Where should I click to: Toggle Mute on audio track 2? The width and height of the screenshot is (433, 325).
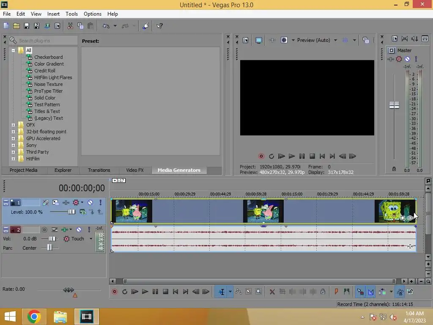click(79, 230)
